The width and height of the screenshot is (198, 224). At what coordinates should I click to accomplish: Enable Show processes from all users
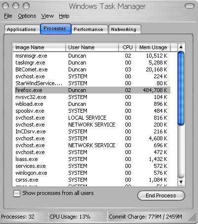17,193
